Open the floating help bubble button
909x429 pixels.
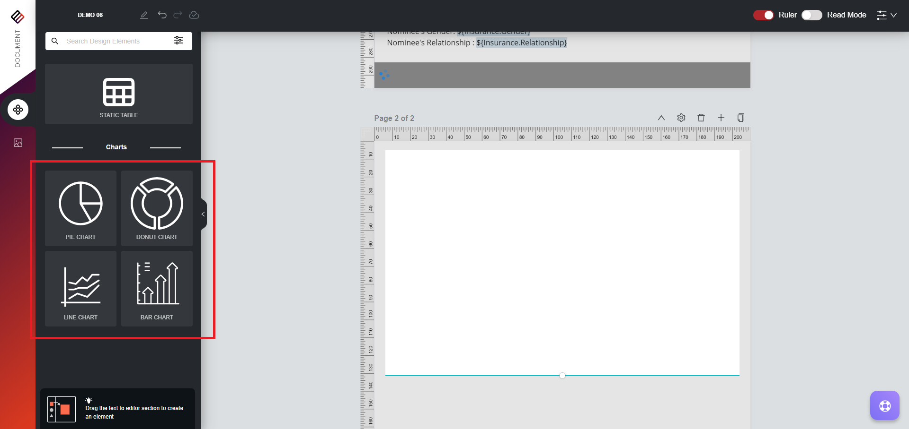(x=884, y=405)
